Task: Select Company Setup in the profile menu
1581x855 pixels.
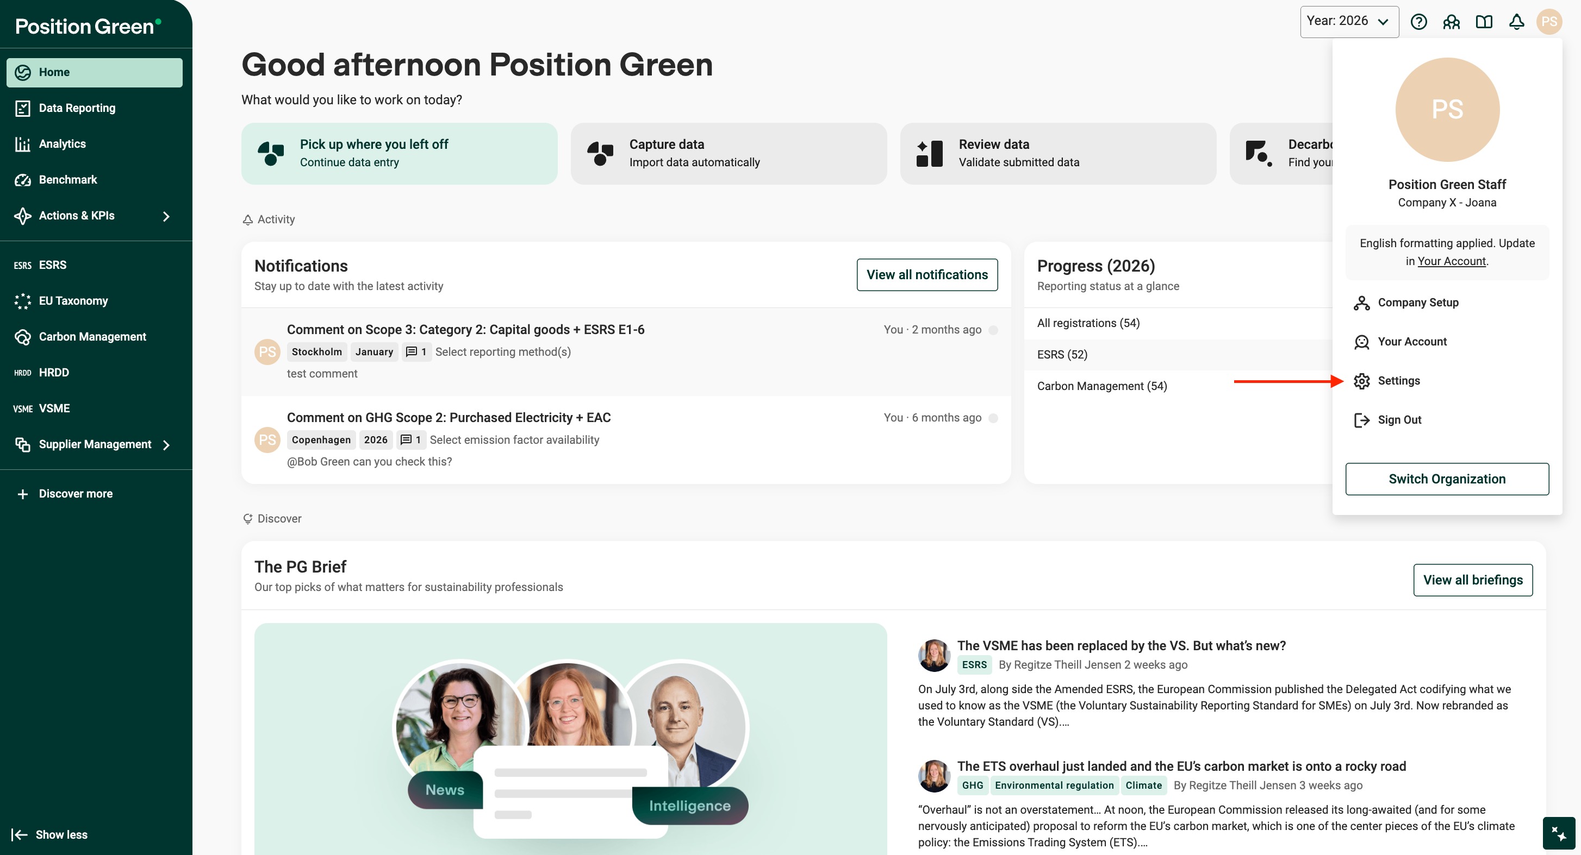Action: pyautogui.click(x=1447, y=303)
